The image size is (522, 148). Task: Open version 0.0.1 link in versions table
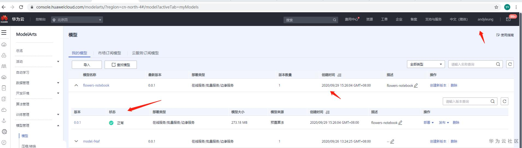tap(77, 123)
